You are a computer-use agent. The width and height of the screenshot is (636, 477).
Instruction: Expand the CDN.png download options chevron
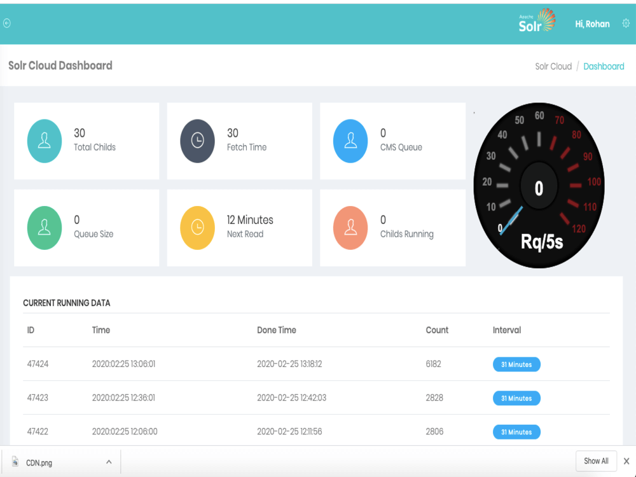pyautogui.click(x=109, y=462)
